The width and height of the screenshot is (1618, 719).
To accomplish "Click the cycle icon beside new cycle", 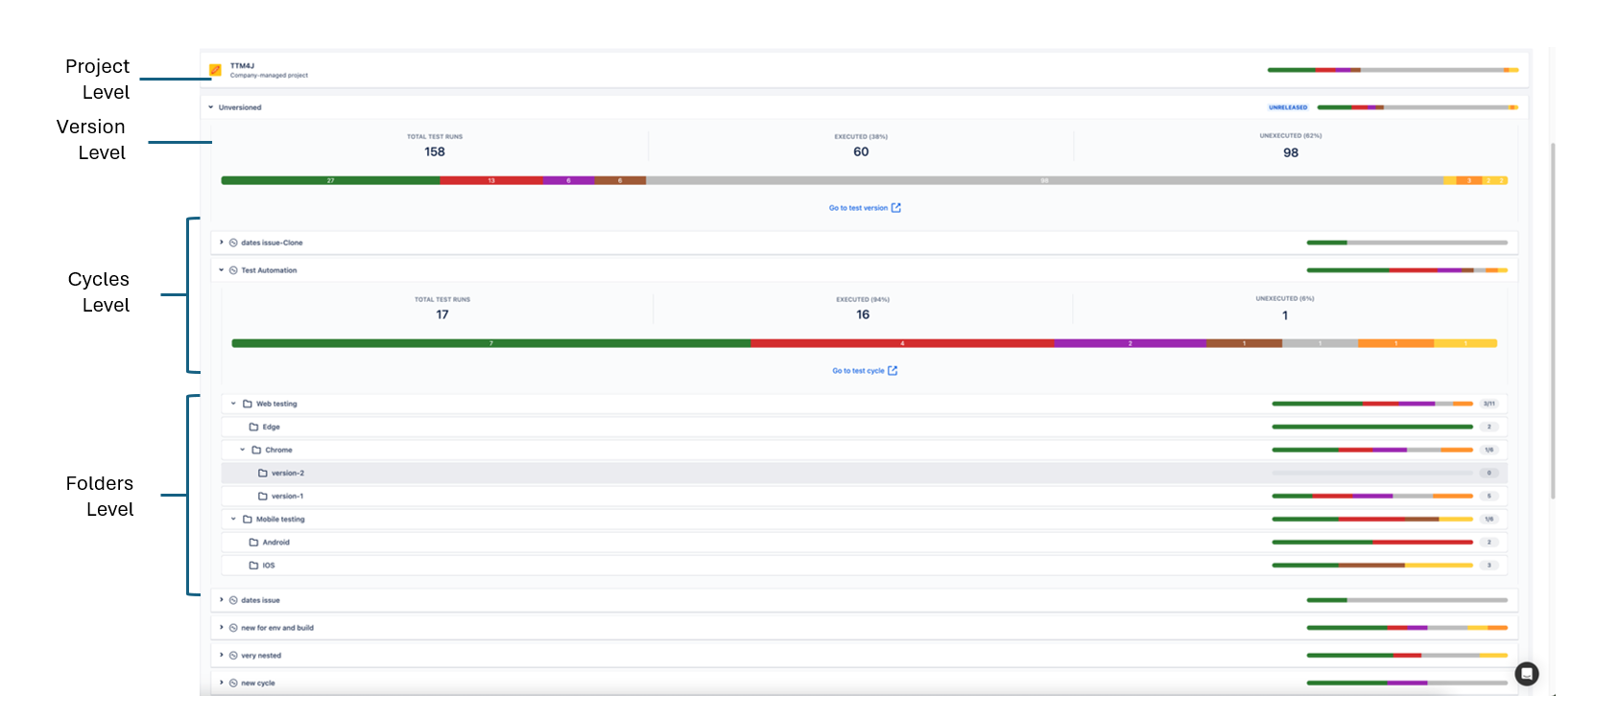I will pyautogui.click(x=233, y=684).
